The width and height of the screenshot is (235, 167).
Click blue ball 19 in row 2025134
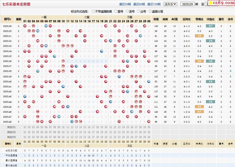click(x=102, y=51)
